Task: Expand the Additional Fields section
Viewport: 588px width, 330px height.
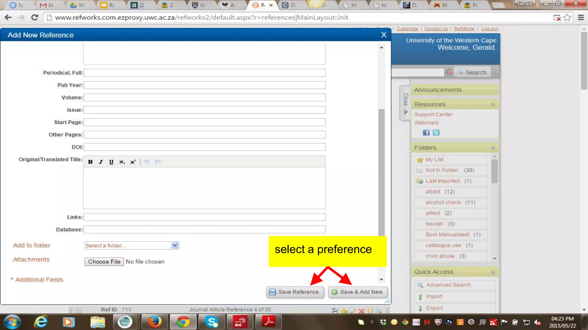Action: point(39,280)
